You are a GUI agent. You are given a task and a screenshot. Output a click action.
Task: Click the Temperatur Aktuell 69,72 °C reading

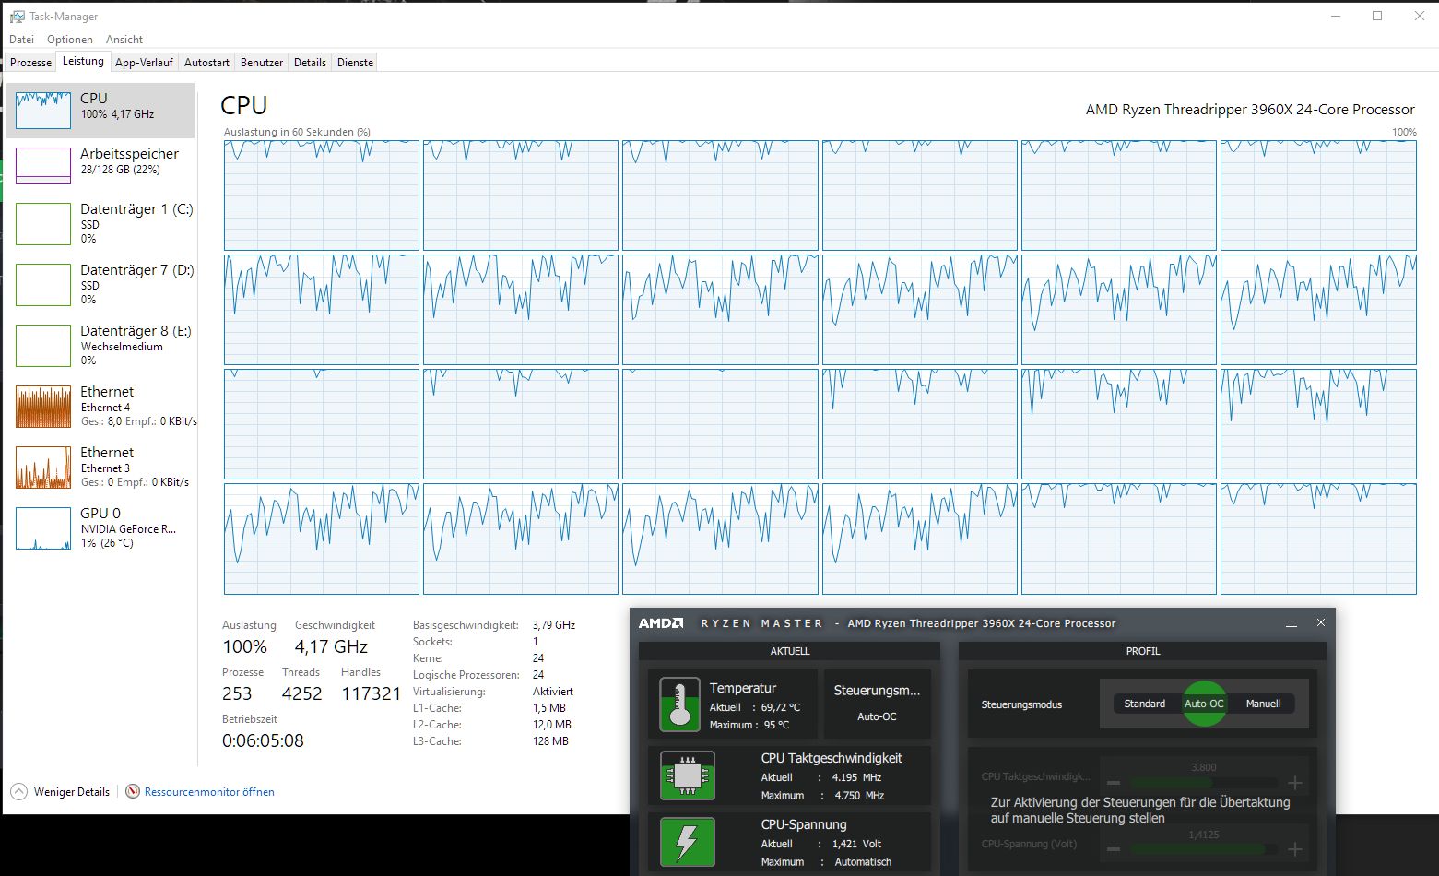click(755, 707)
